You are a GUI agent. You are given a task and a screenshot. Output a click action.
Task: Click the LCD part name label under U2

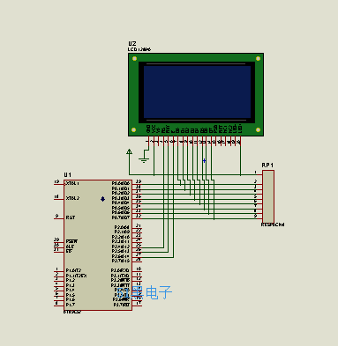pyautogui.click(x=139, y=49)
